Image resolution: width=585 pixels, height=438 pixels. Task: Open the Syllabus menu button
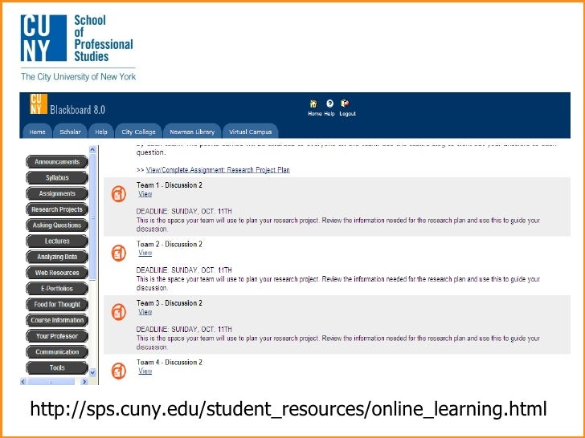[57, 177]
